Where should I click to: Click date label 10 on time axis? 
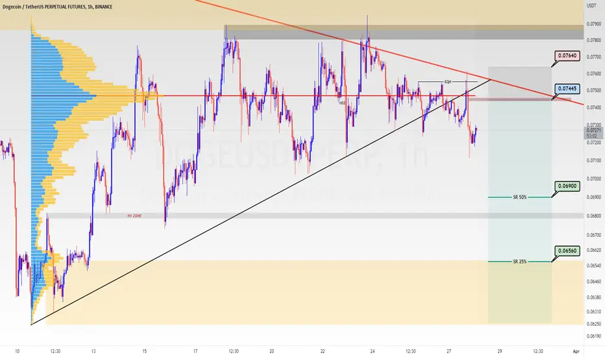point(17,351)
